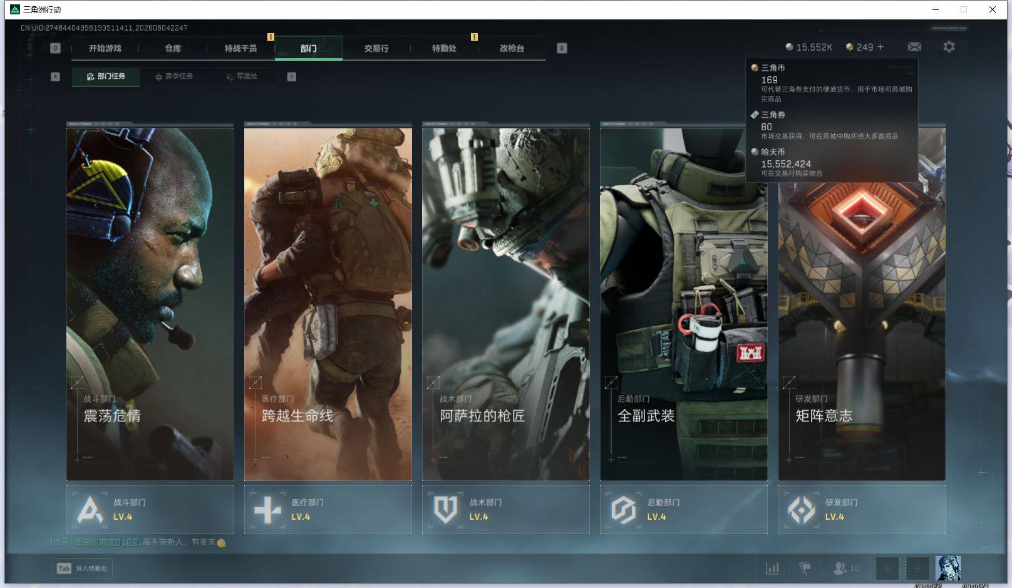The height and width of the screenshot is (588, 1012).
Task: Click the 研发部门 LV.4 diamond icon
Action: click(x=802, y=510)
